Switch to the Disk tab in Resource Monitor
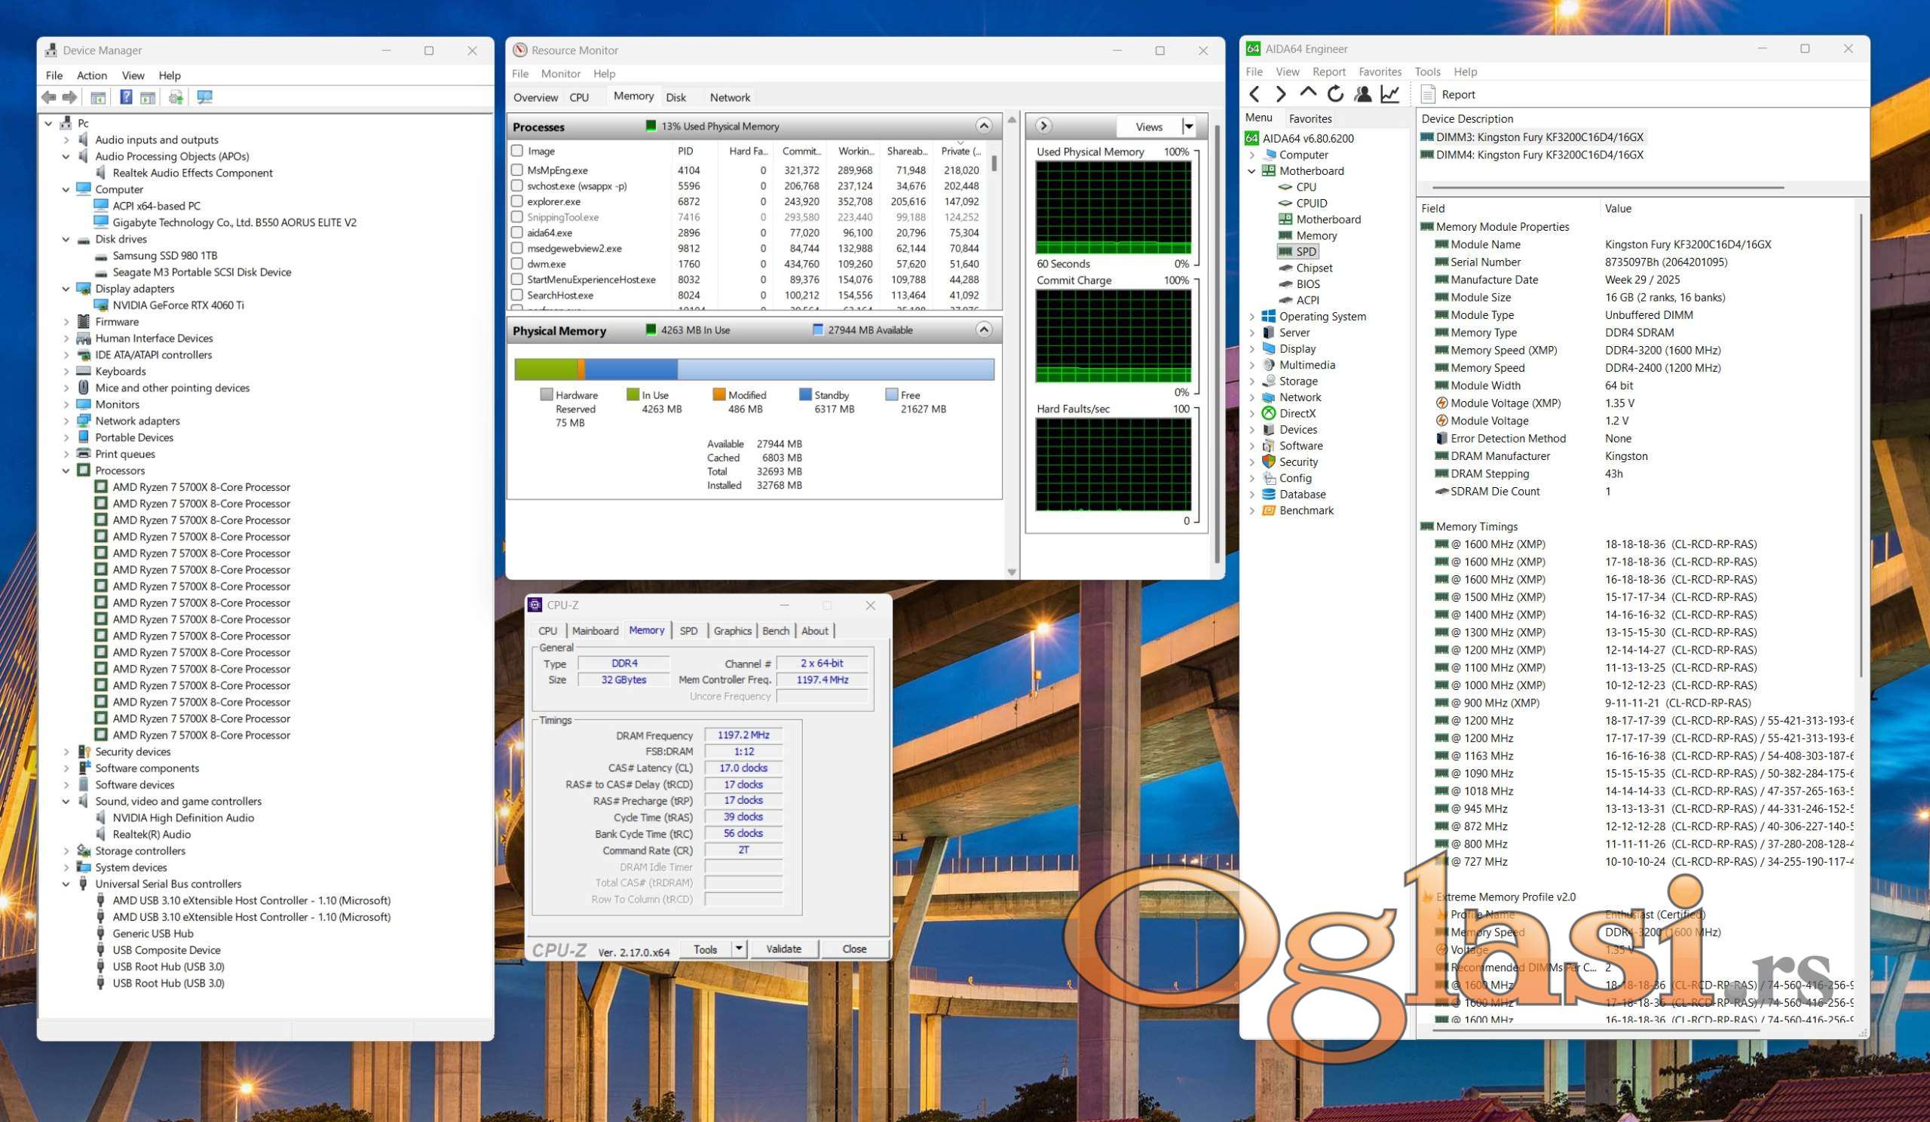 (x=675, y=97)
